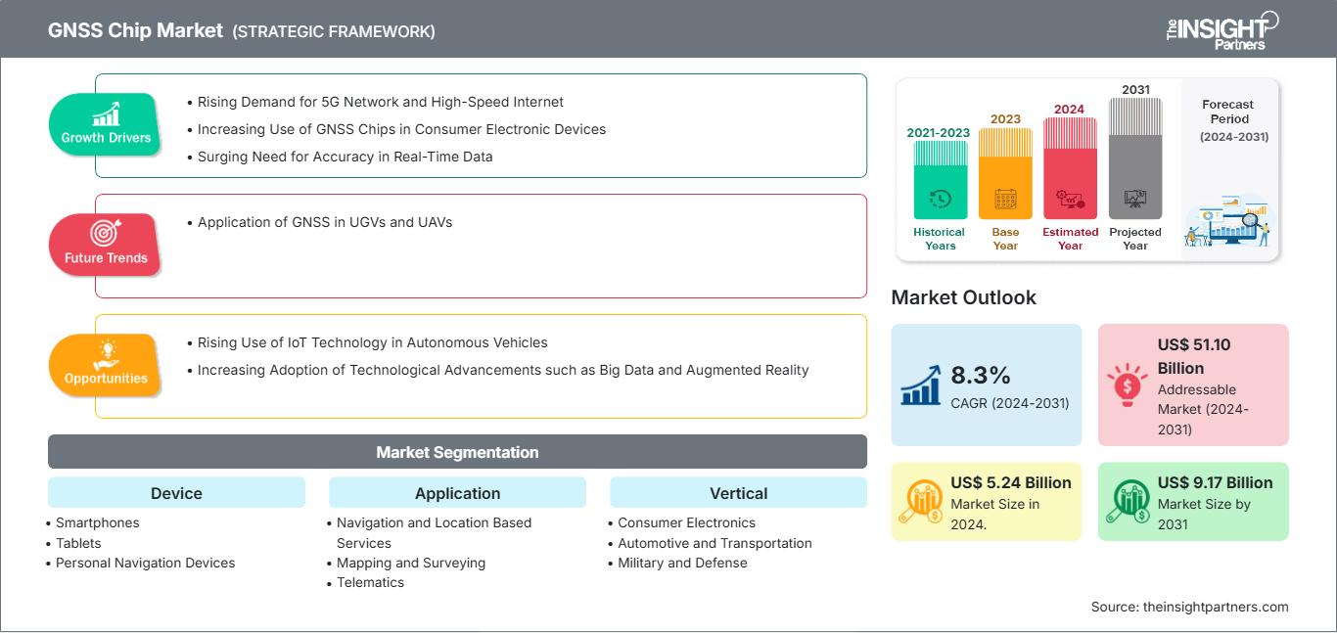Click the Historical Years clock icon
The image size is (1337, 633).
(x=940, y=200)
